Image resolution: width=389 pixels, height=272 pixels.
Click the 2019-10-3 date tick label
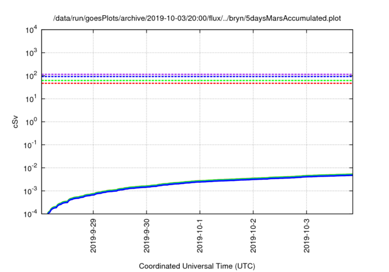[307, 236]
